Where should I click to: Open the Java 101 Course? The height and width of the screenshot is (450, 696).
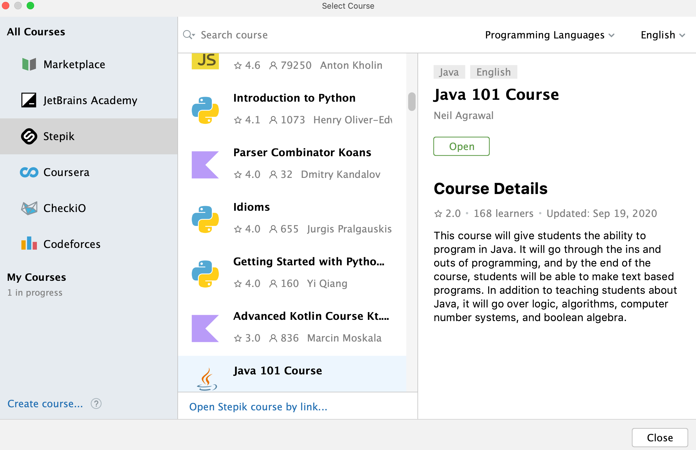[x=461, y=147]
